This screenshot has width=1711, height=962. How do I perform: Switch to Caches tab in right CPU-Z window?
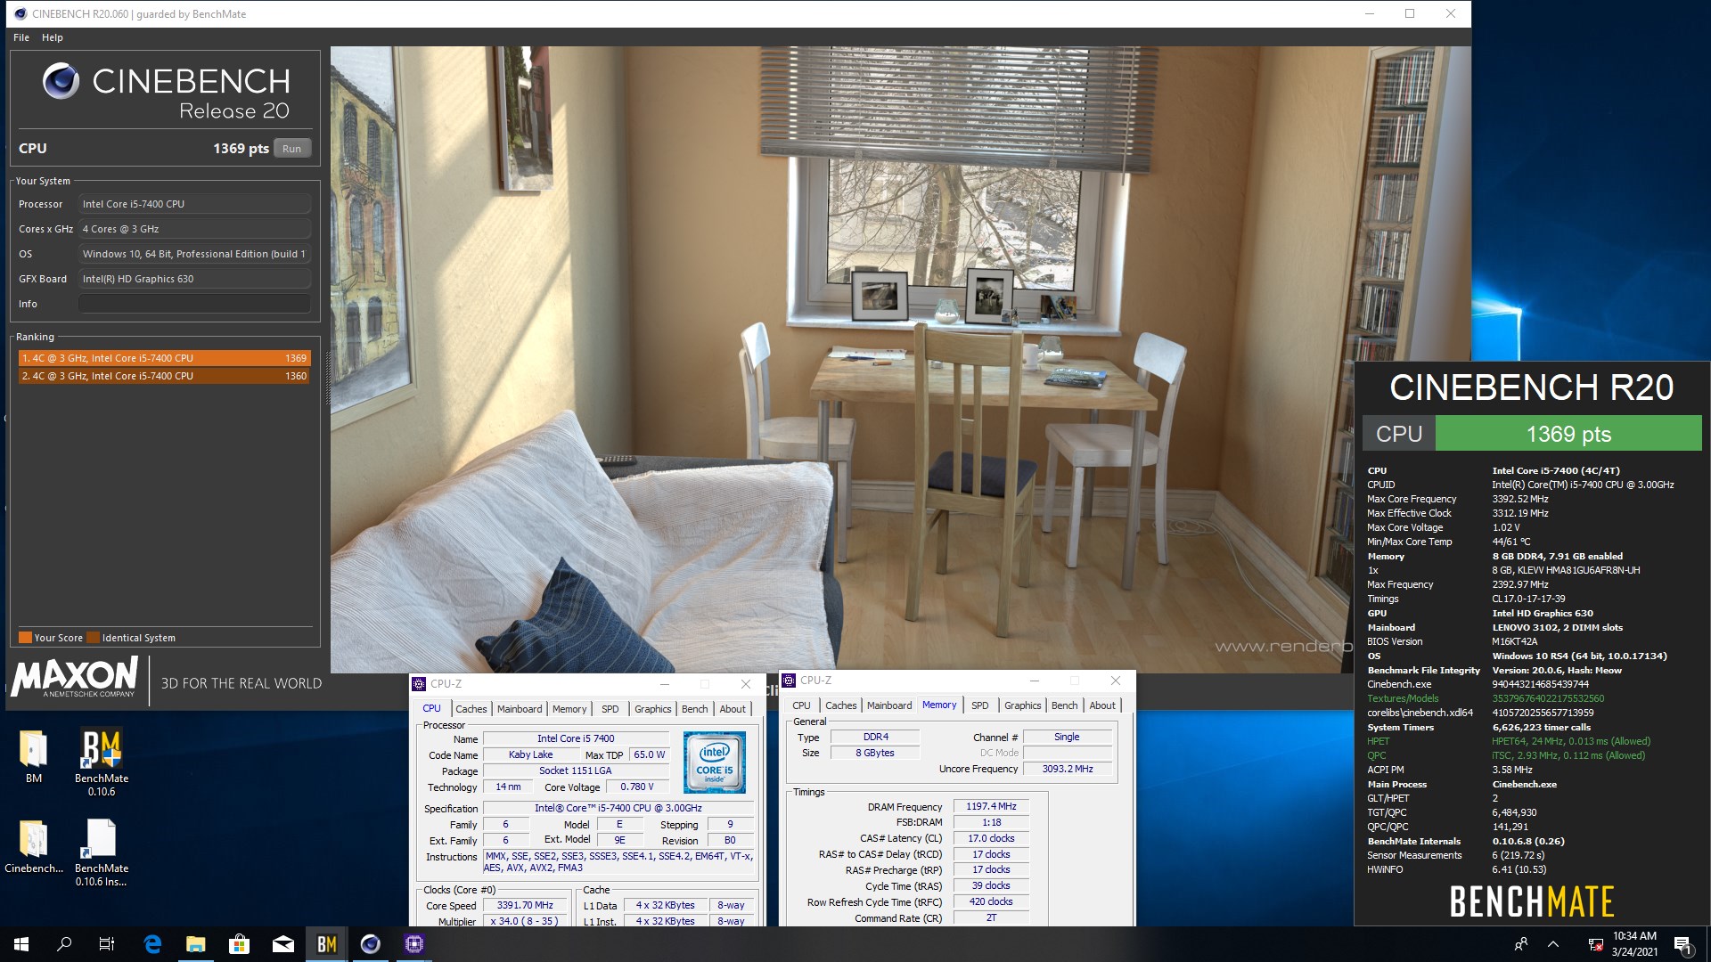point(840,705)
